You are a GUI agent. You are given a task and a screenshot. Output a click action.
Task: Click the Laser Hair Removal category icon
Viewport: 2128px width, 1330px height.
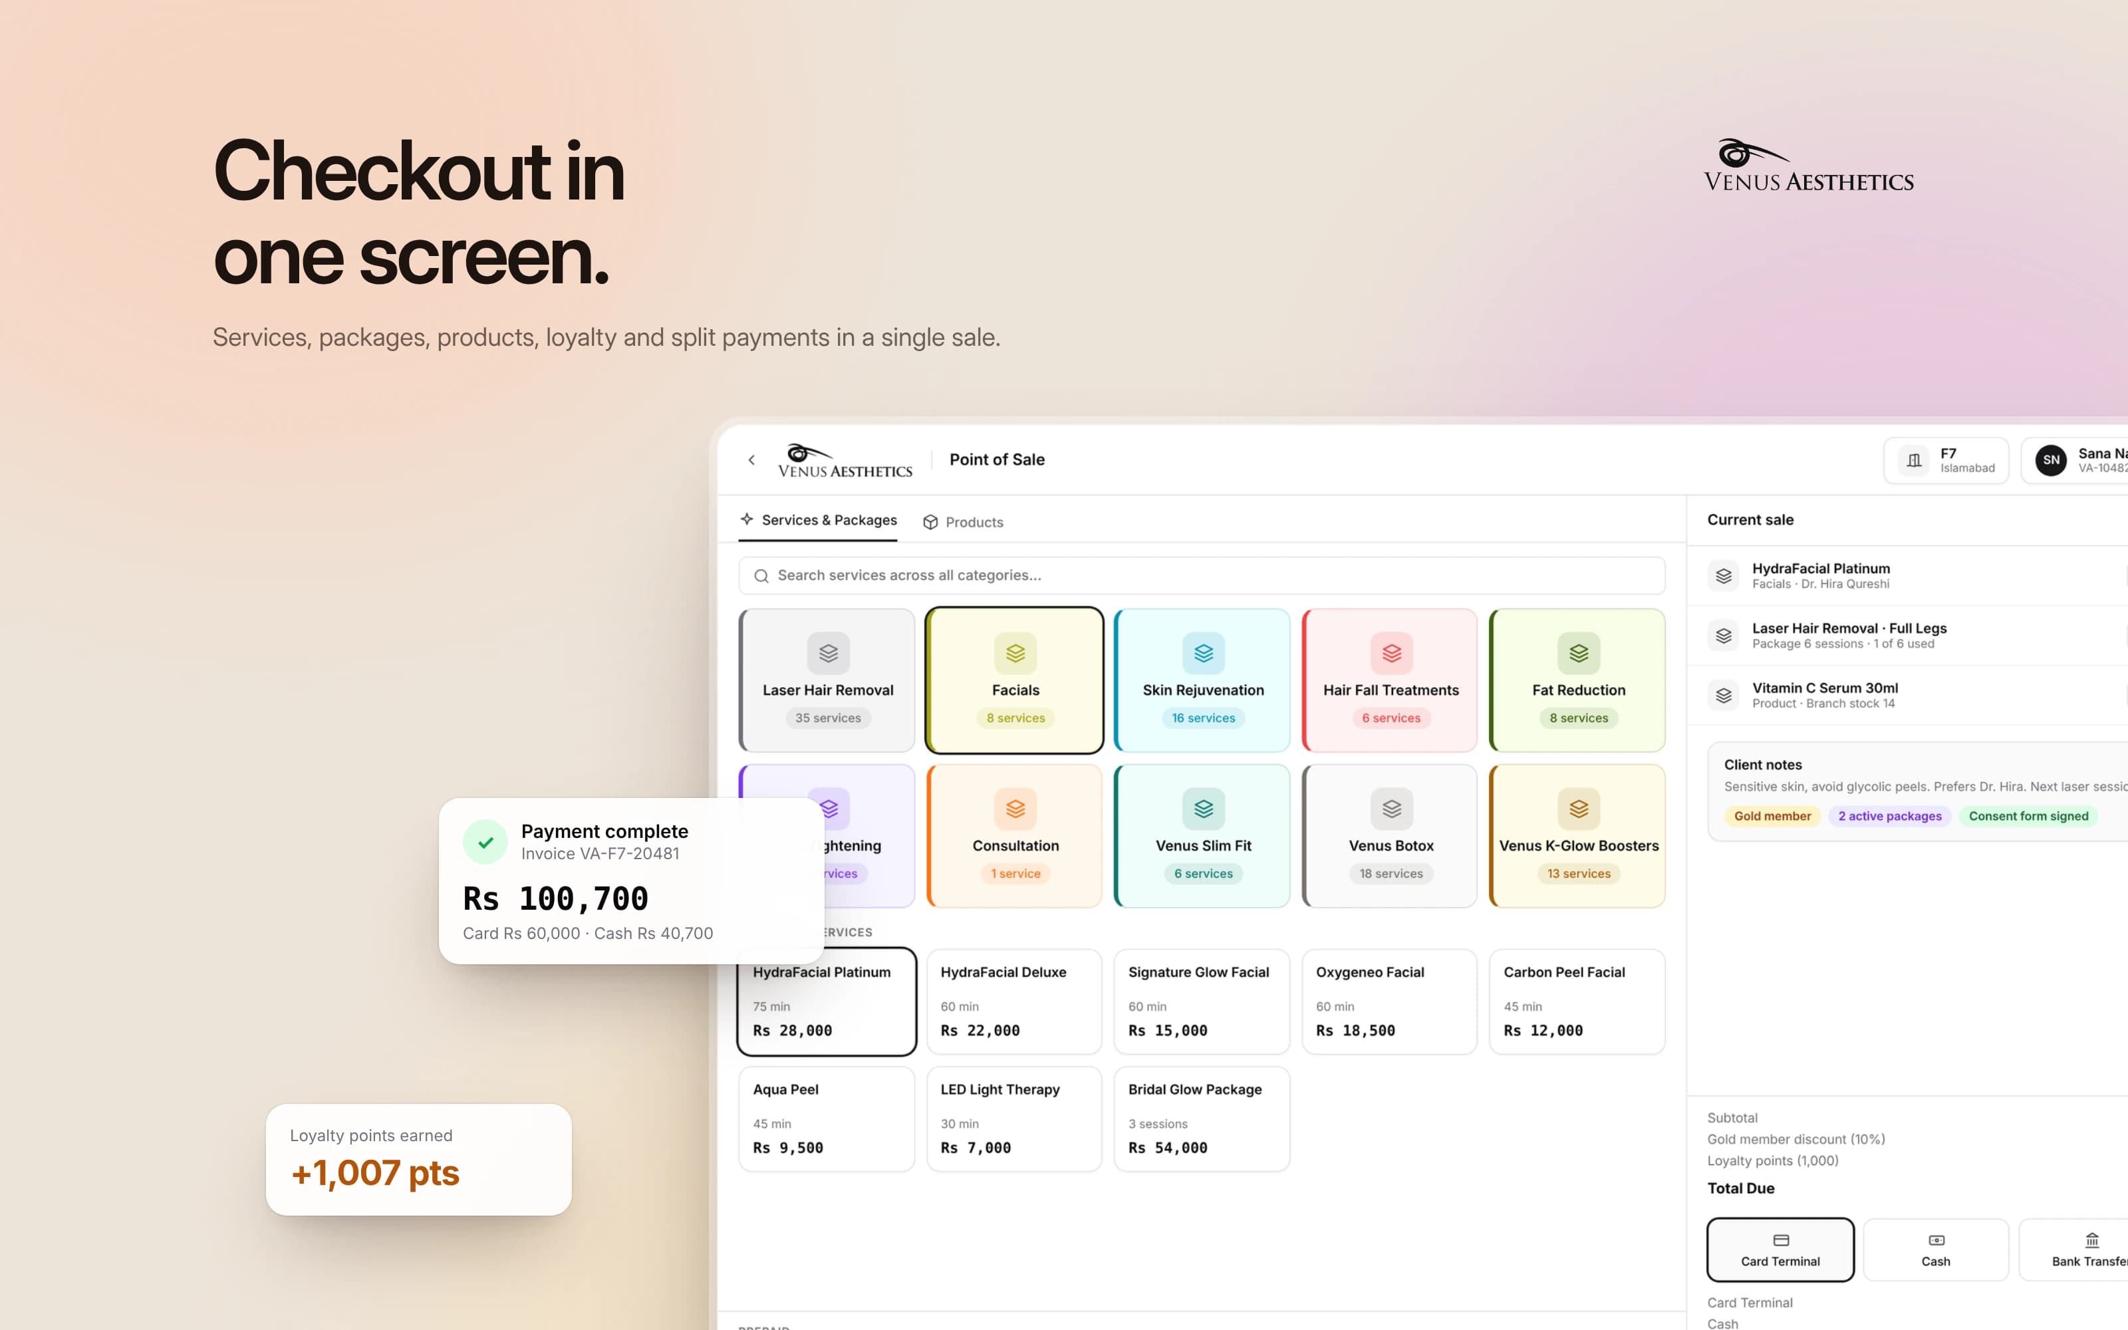click(827, 652)
